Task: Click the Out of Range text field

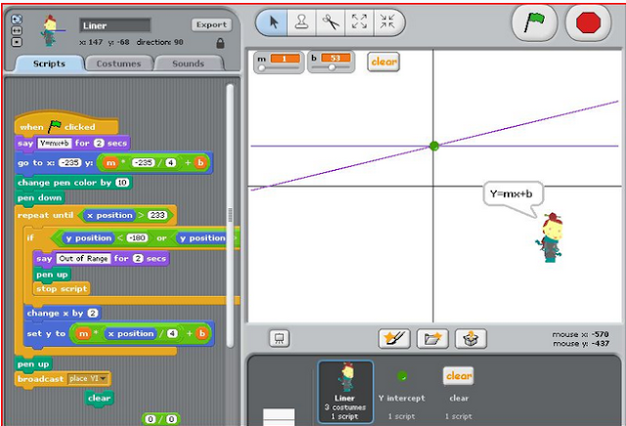Action: click(83, 259)
